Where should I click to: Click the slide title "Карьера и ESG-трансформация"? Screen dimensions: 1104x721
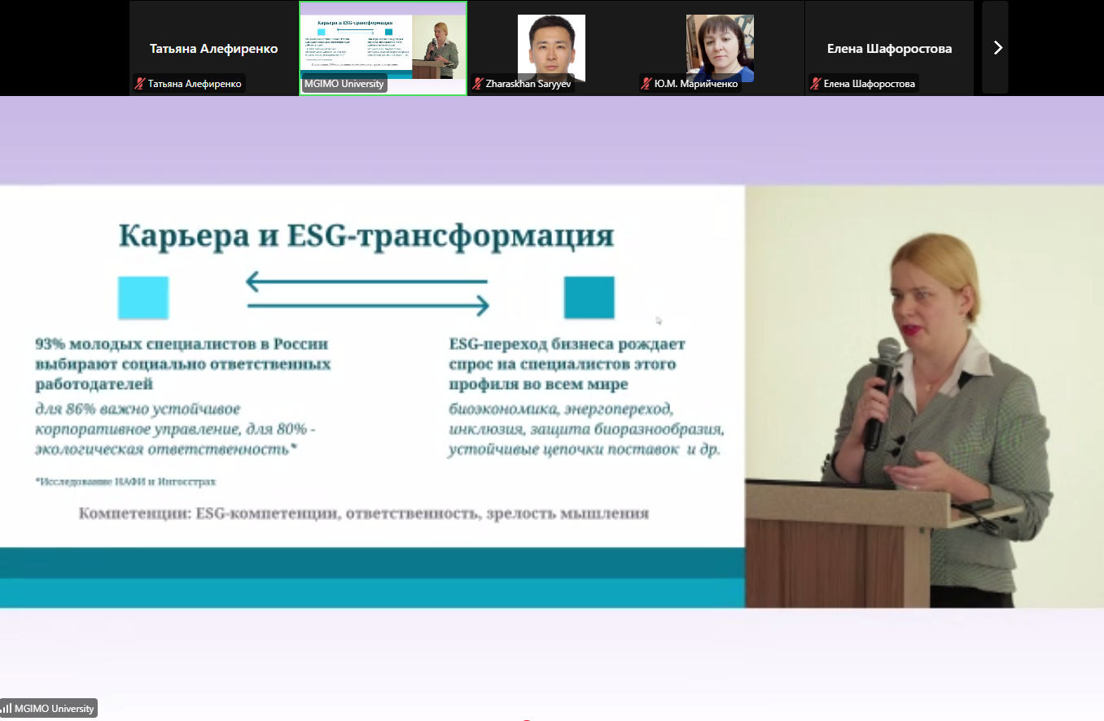[x=366, y=236]
